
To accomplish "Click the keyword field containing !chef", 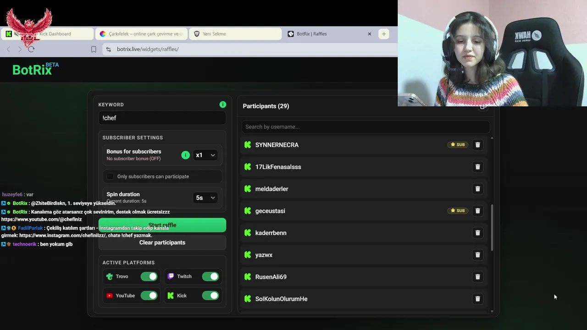I will (x=162, y=118).
